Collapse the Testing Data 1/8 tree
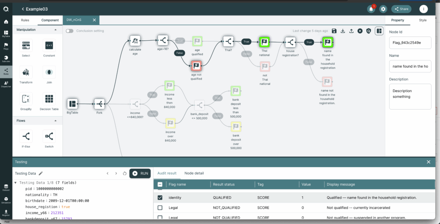Image resolution: width=440 pixels, height=224 pixels. click(x=16, y=182)
